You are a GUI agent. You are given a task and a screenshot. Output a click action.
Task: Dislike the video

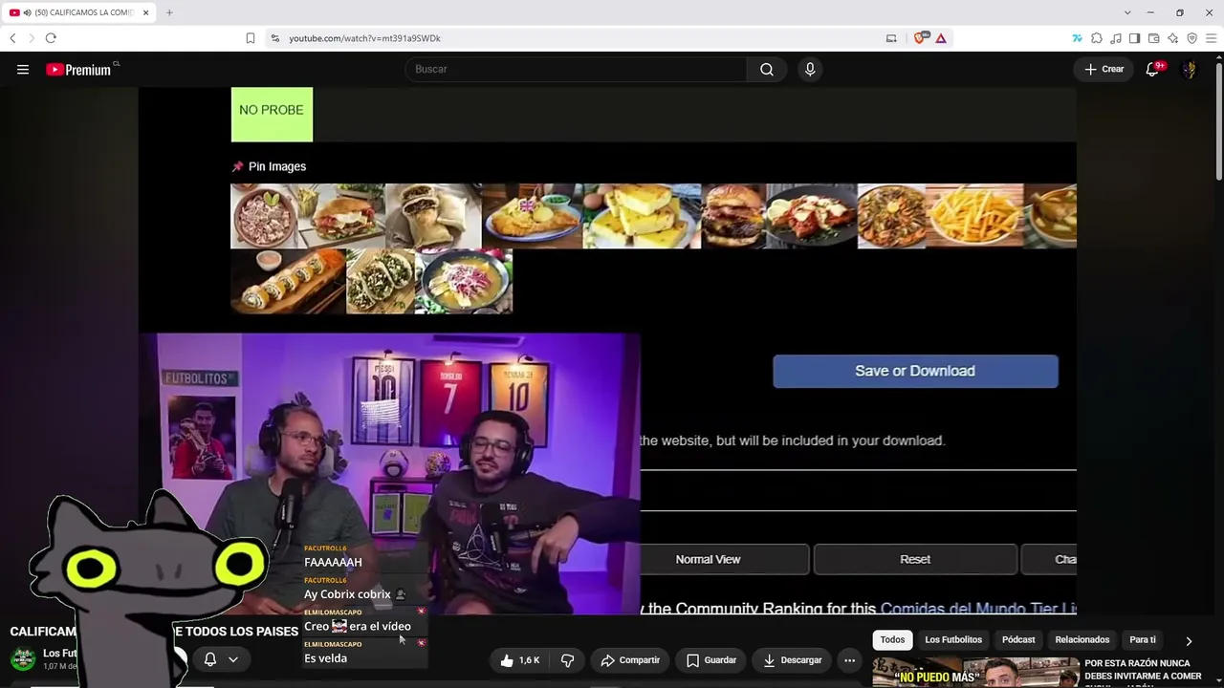click(567, 659)
